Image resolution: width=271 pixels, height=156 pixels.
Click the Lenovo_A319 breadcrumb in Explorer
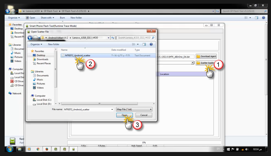[x=33, y=11]
